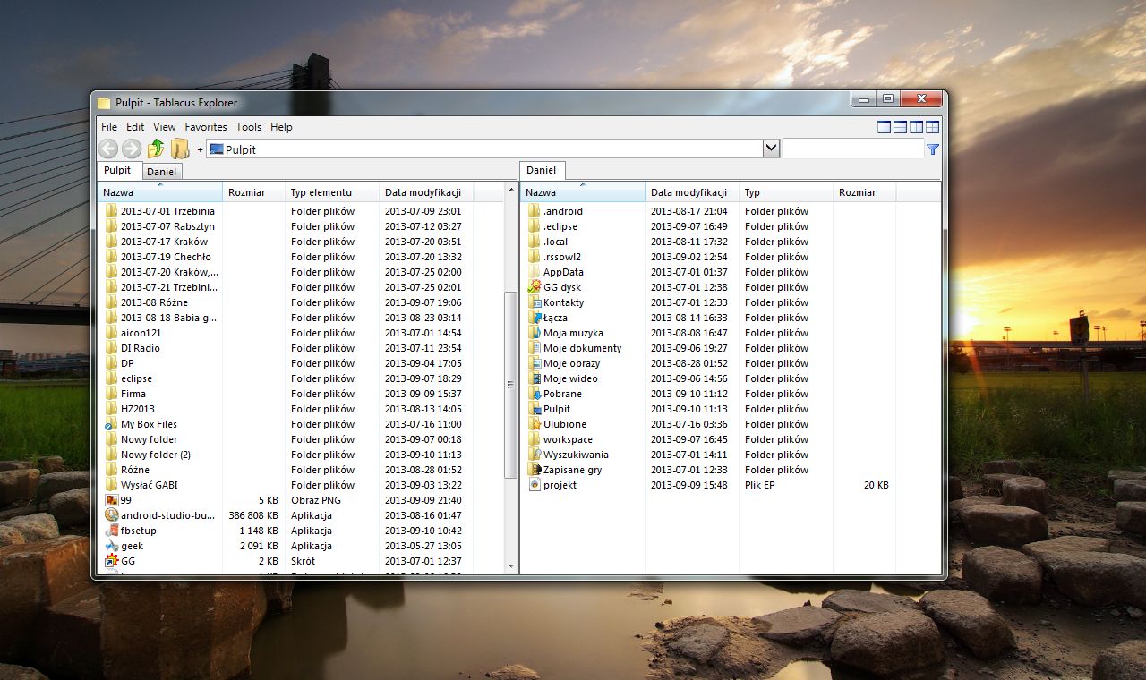This screenshot has height=680, width=1146.
Task: Click the plus button before the address bar
Action: [200, 149]
